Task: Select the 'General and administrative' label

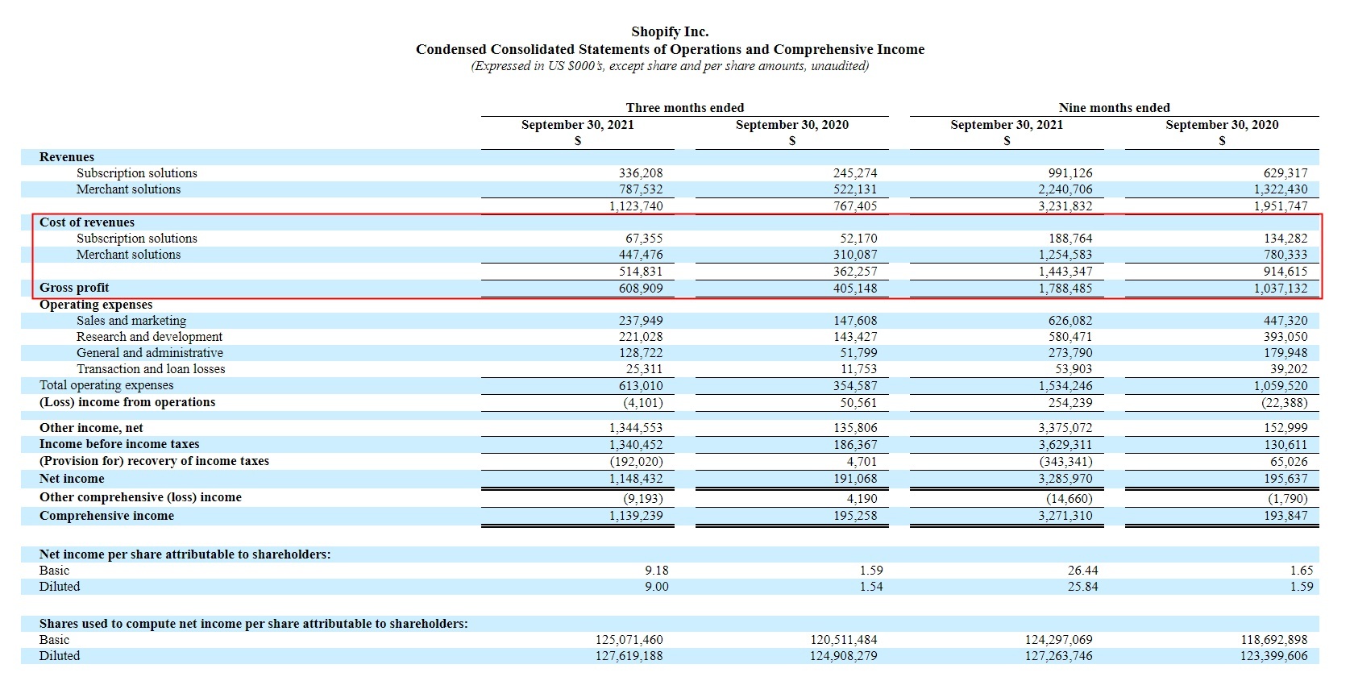Action: 150,353
